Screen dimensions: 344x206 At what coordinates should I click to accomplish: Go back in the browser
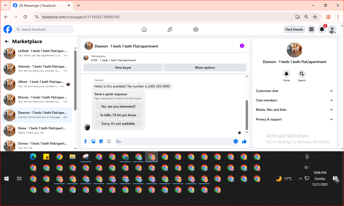(x=6, y=17)
